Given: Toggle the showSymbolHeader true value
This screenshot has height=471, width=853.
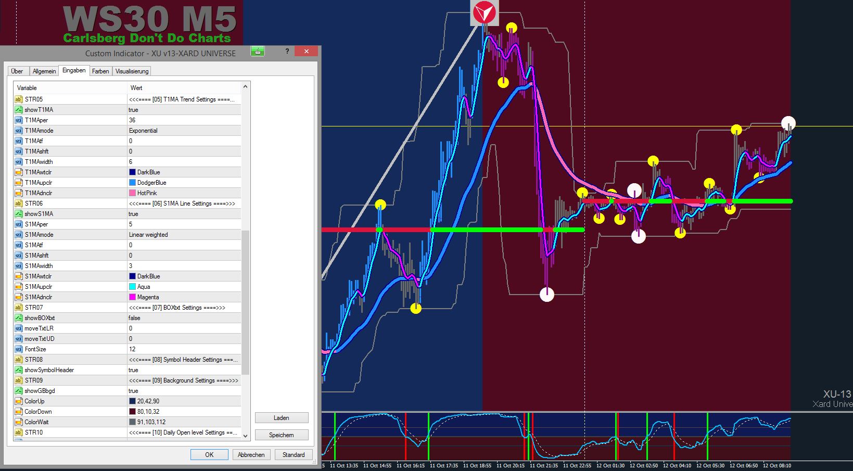Looking at the screenshot, I should click(184, 370).
